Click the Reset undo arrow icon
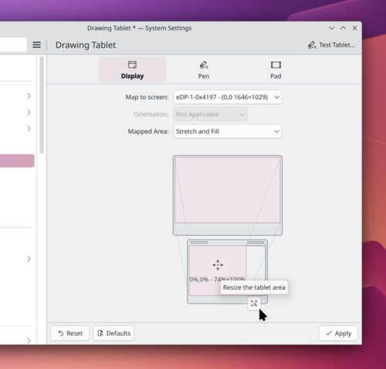 click(61, 334)
